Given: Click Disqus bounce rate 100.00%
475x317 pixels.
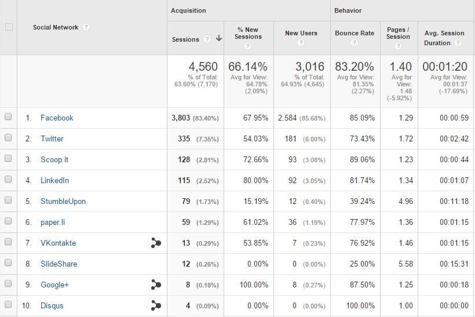Looking at the screenshot, I should pos(360,306).
